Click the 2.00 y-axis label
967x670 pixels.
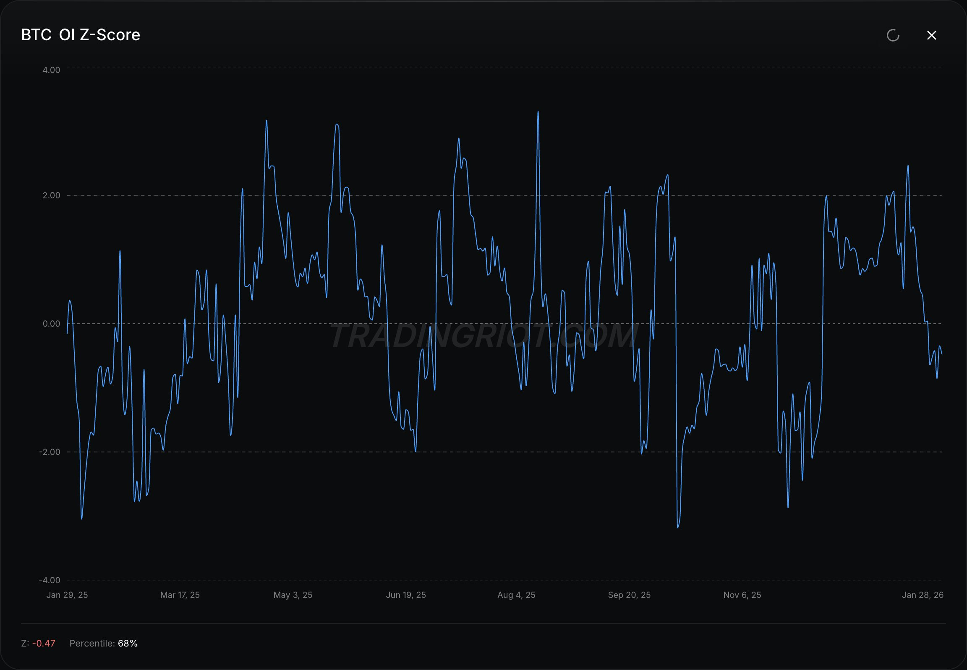coord(51,195)
